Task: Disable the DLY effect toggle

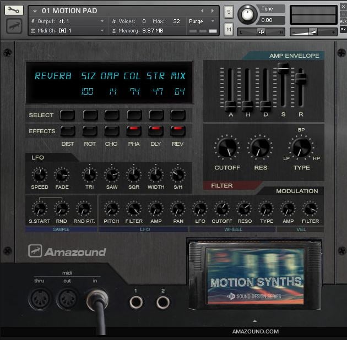Action: click(156, 131)
